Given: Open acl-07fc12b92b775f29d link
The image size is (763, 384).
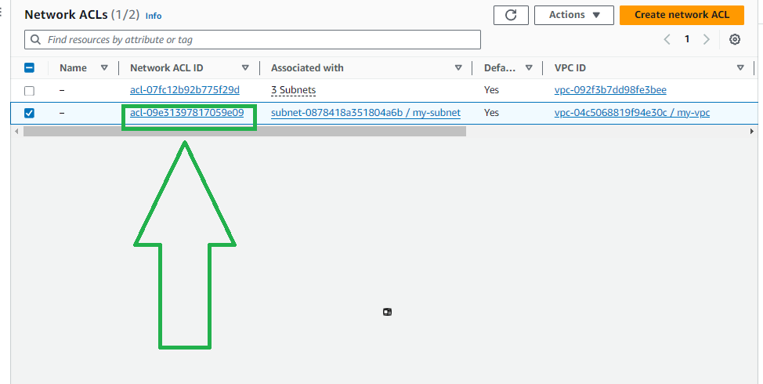Looking at the screenshot, I should [x=184, y=90].
